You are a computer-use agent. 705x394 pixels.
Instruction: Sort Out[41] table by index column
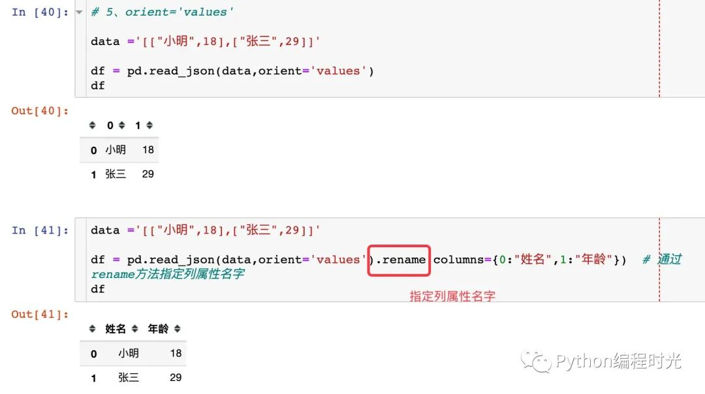coord(92,329)
